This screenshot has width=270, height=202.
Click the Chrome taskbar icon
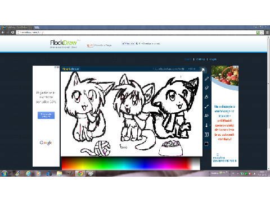(x=80, y=173)
